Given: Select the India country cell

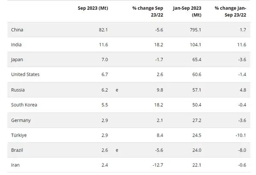Looking at the screenshot, I should [17, 44].
